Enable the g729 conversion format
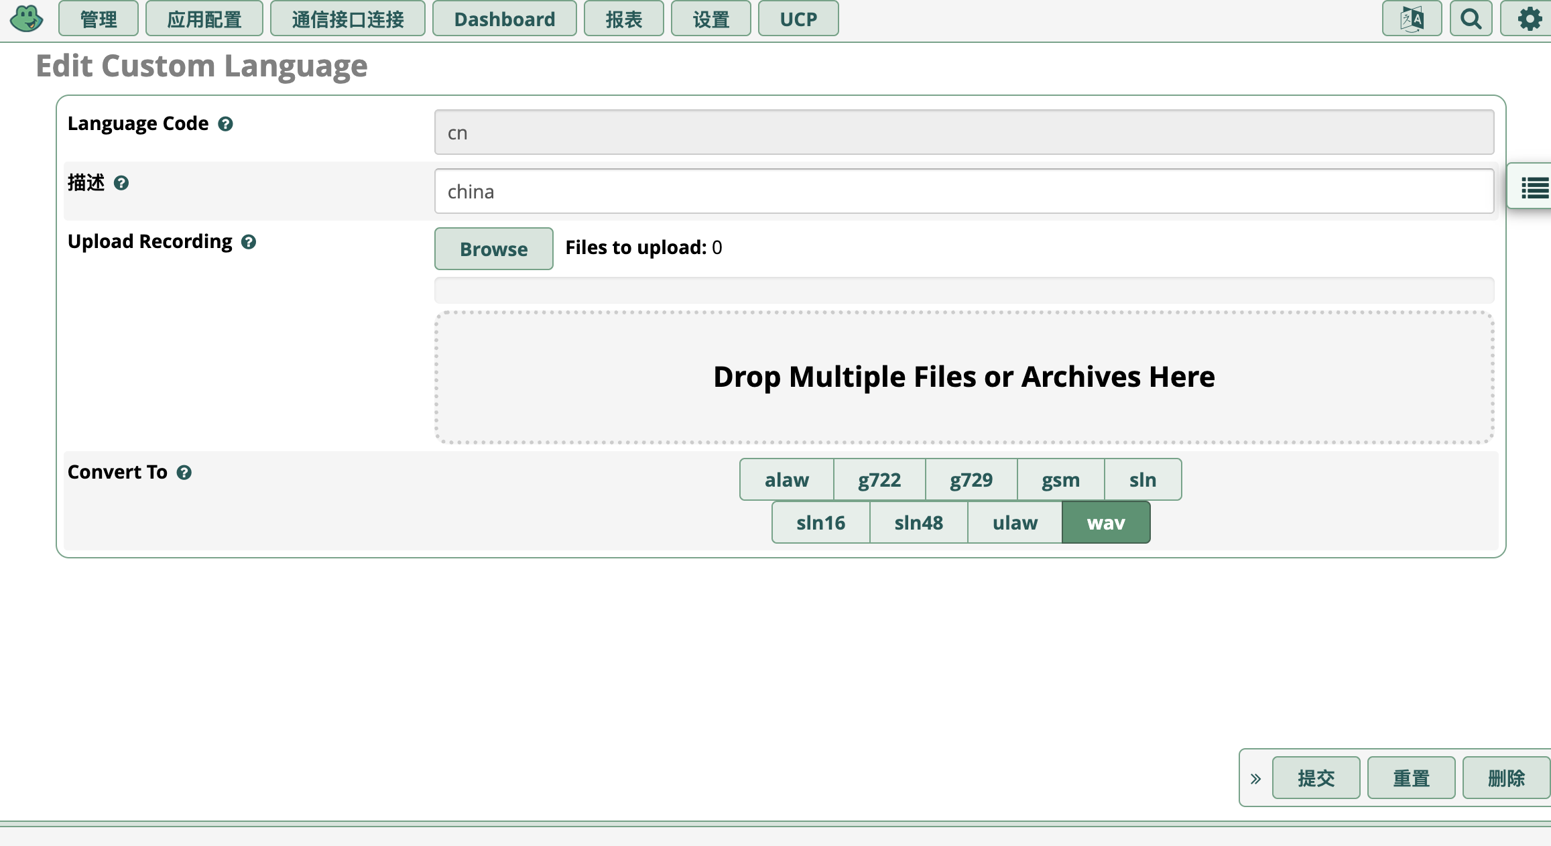 click(x=971, y=479)
